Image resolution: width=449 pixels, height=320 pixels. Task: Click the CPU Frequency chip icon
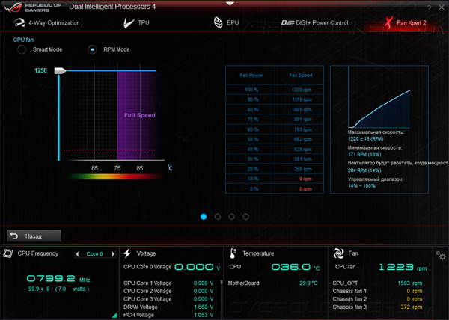(x=8, y=253)
